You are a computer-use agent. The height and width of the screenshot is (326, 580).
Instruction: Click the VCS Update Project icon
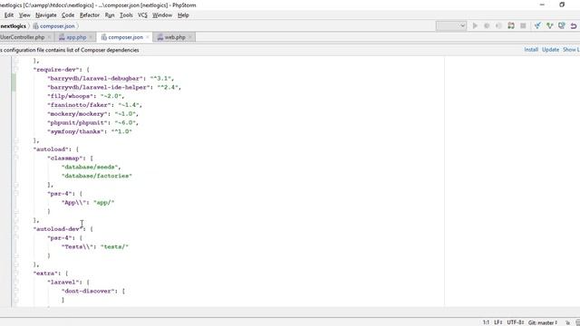pyautogui.click(x=537, y=26)
